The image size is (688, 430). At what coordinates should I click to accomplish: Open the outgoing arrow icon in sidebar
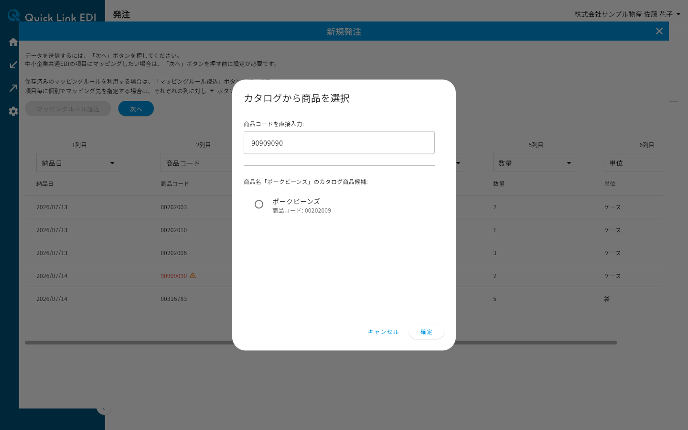[13, 88]
